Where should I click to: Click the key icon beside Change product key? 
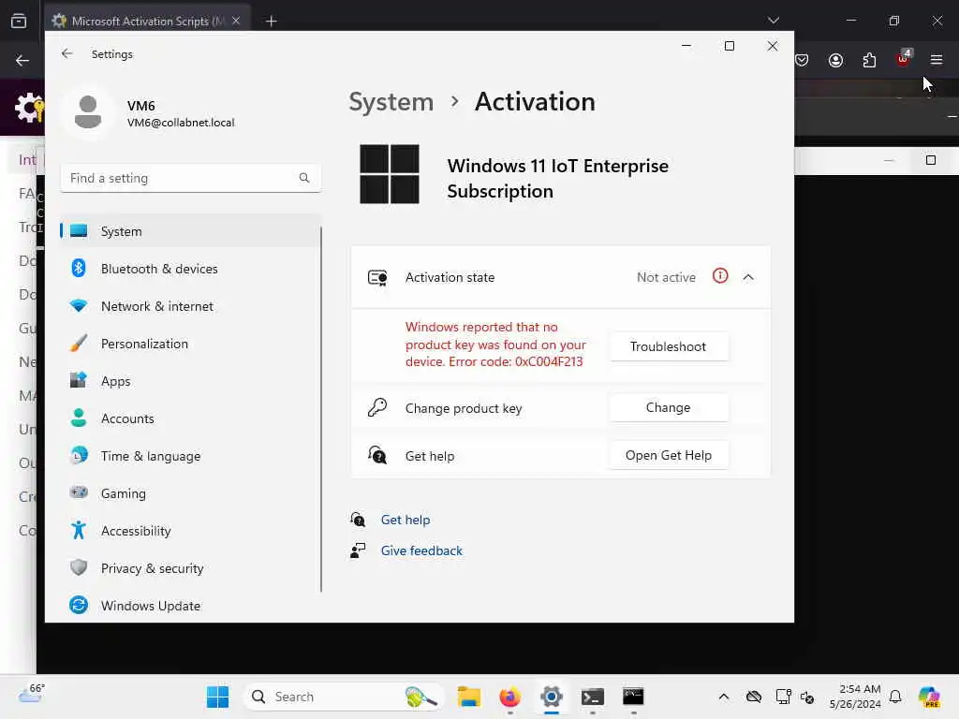(377, 408)
